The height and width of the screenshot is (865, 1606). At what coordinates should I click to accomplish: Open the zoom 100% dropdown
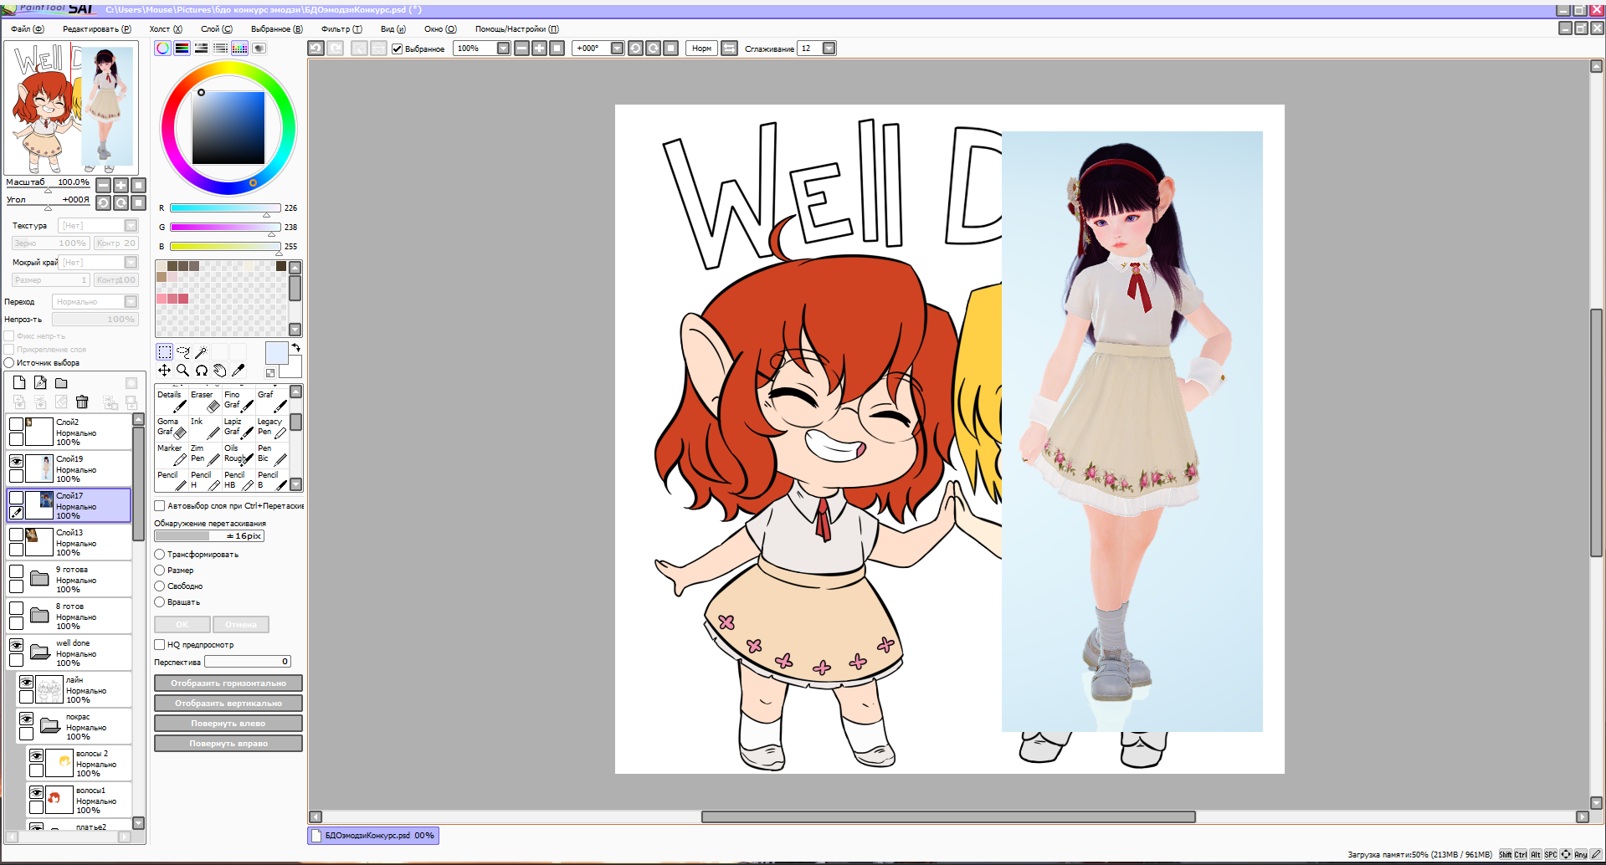pyautogui.click(x=503, y=49)
